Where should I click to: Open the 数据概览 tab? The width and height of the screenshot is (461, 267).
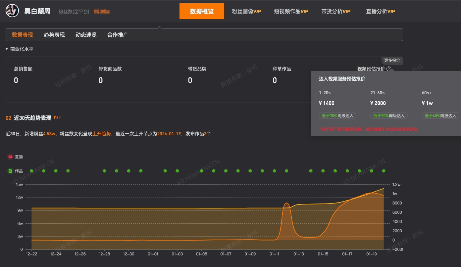202,11
